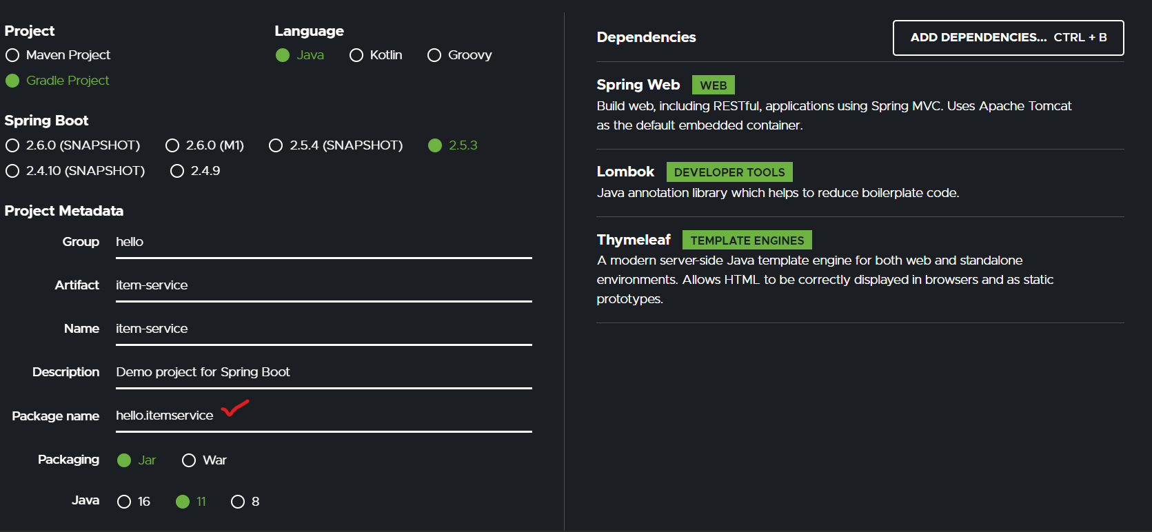Pick Java version 11
The height and width of the screenshot is (532, 1152).
tap(191, 502)
